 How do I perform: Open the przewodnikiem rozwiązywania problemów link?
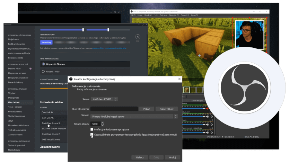(x=109, y=48)
